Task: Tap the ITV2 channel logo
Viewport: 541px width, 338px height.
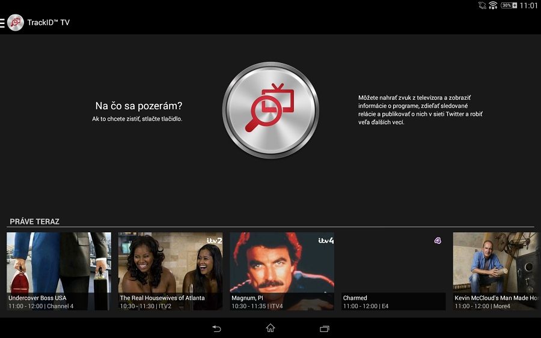Action: [214, 241]
